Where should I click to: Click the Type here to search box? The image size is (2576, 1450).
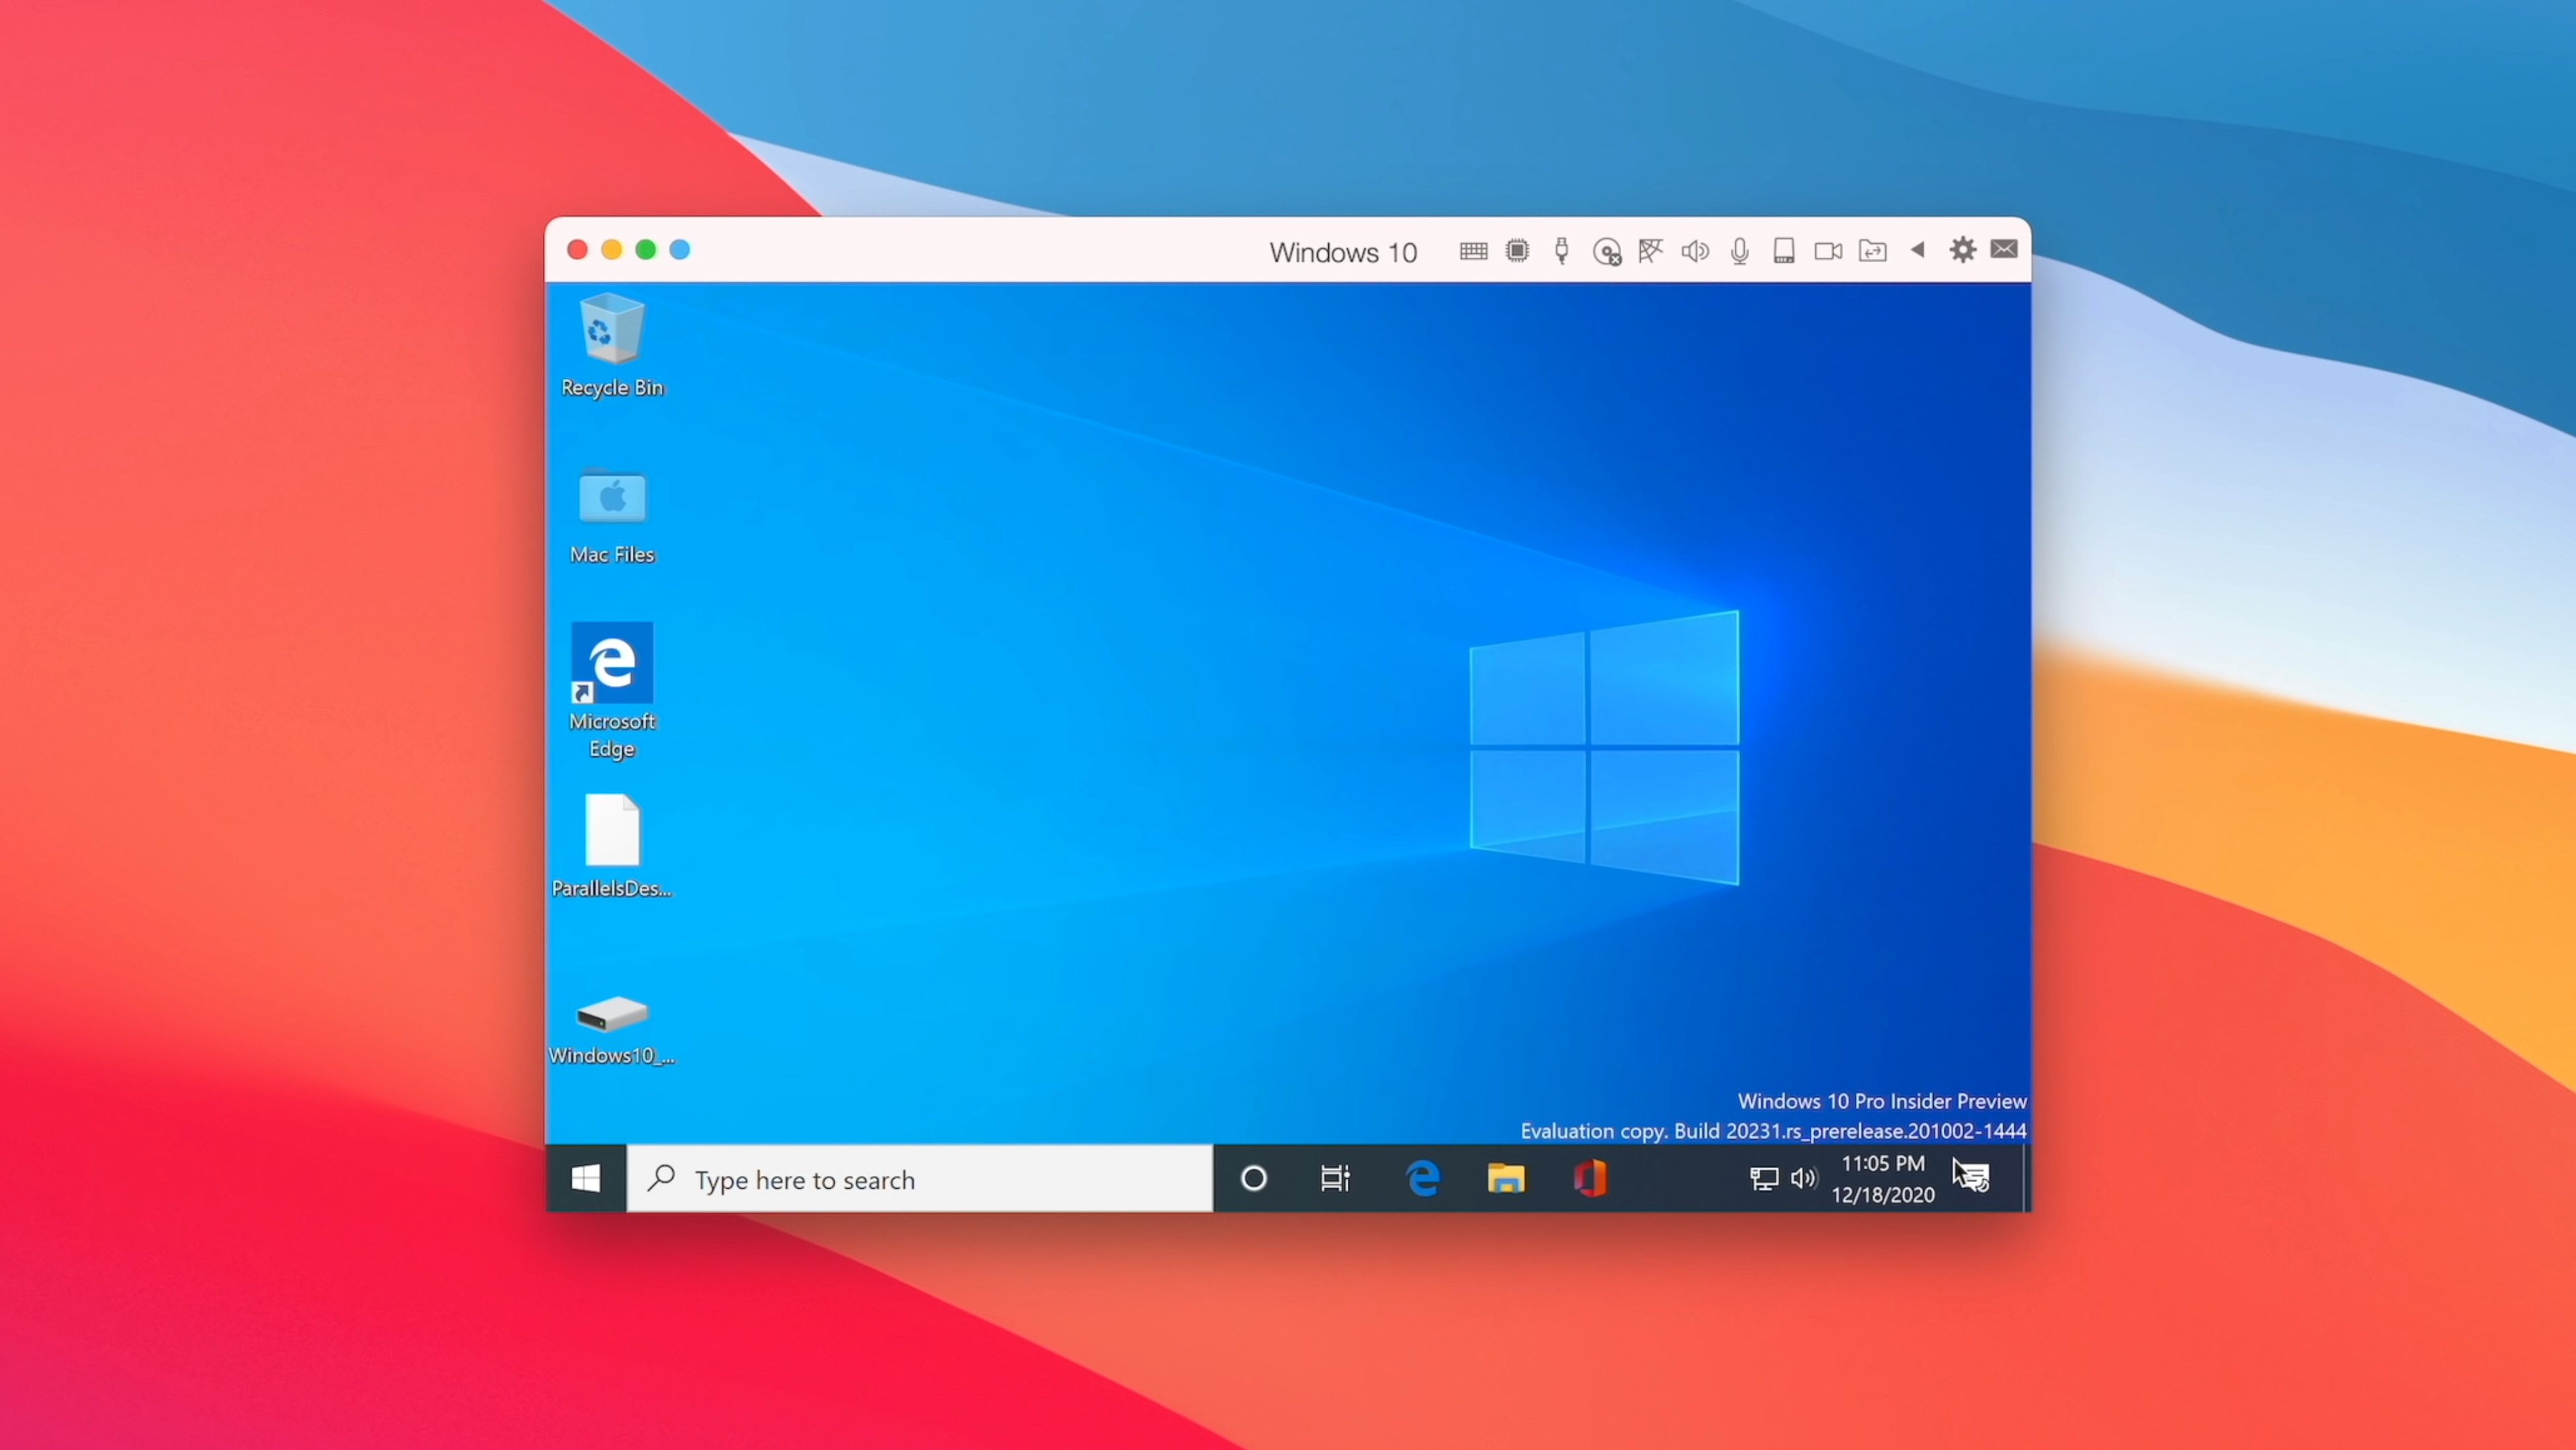(920, 1179)
